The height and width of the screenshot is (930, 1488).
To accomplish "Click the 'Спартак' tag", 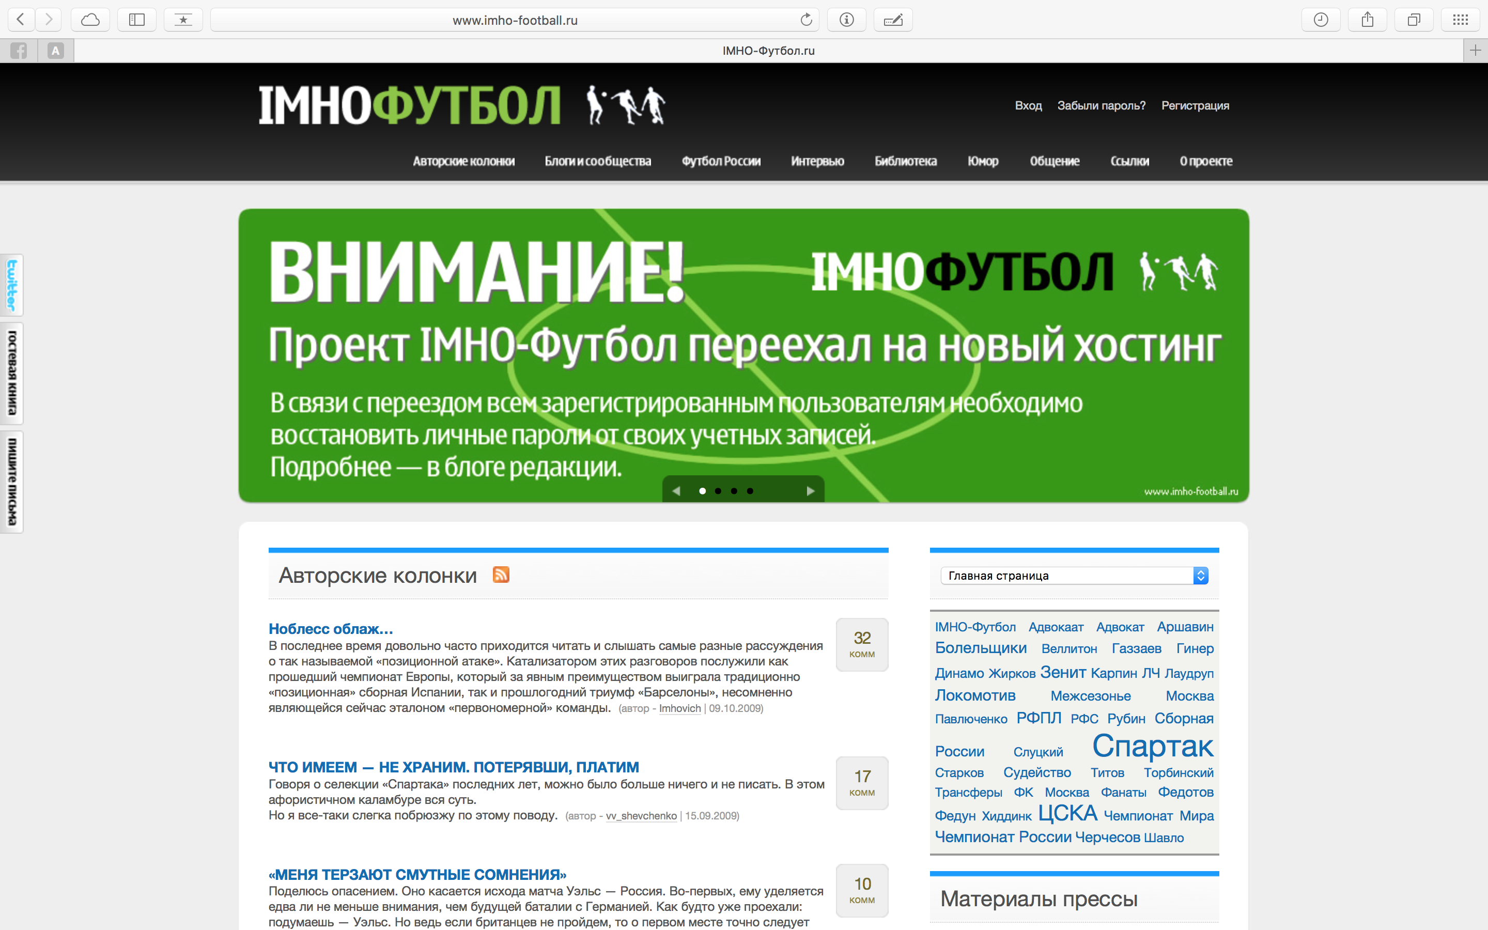I will tap(1152, 746).
